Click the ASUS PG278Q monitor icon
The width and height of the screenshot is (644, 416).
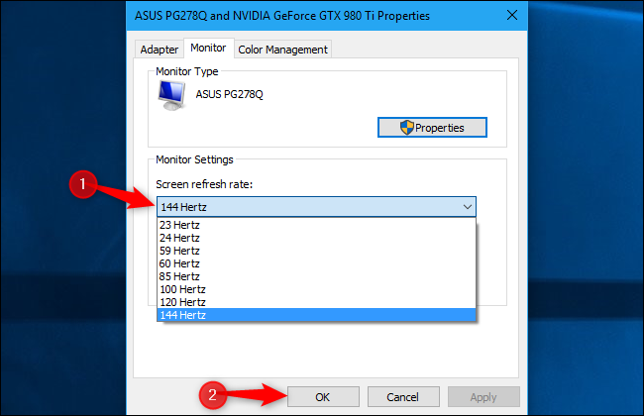[x=171, y=95]
